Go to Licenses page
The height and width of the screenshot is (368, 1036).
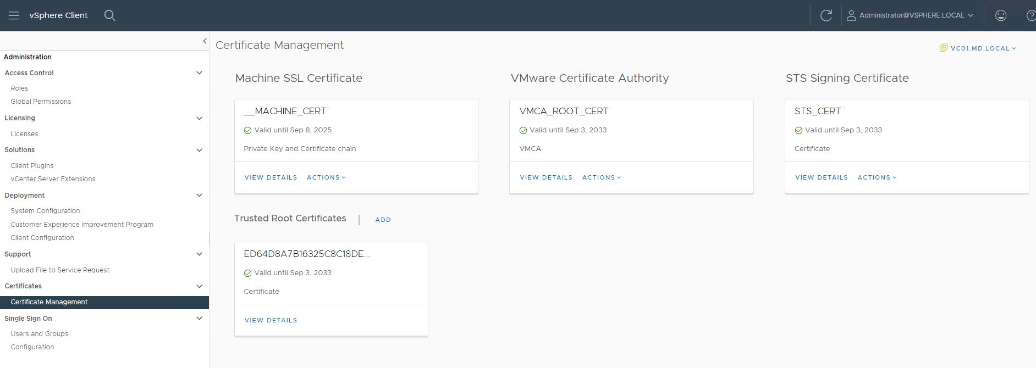point(24,134)
